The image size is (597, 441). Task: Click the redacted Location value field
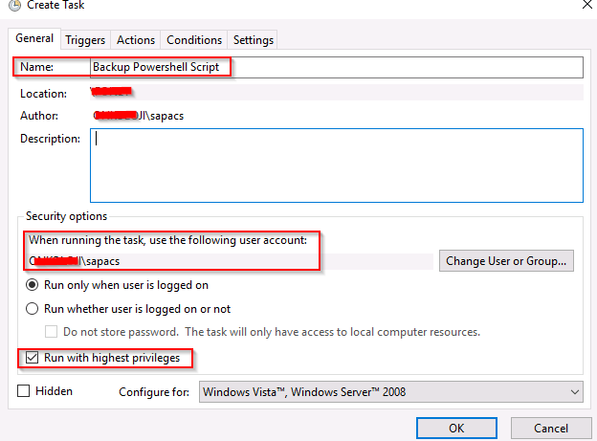pyautogui.click(x=337, y=93)
